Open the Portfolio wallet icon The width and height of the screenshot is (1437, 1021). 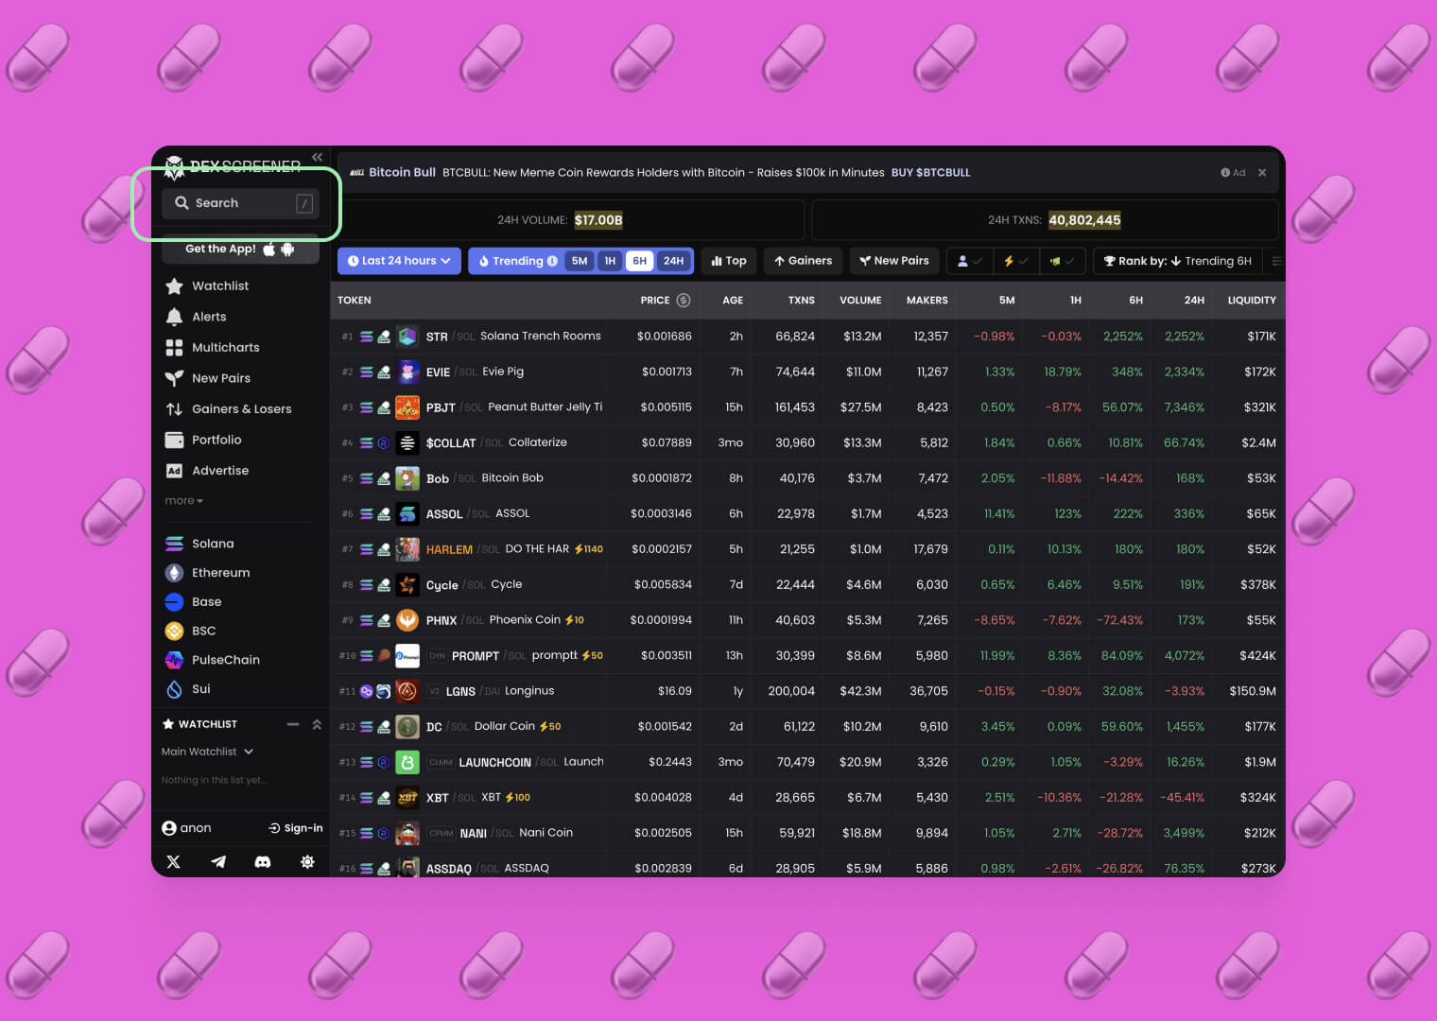(x=174, y=440)
